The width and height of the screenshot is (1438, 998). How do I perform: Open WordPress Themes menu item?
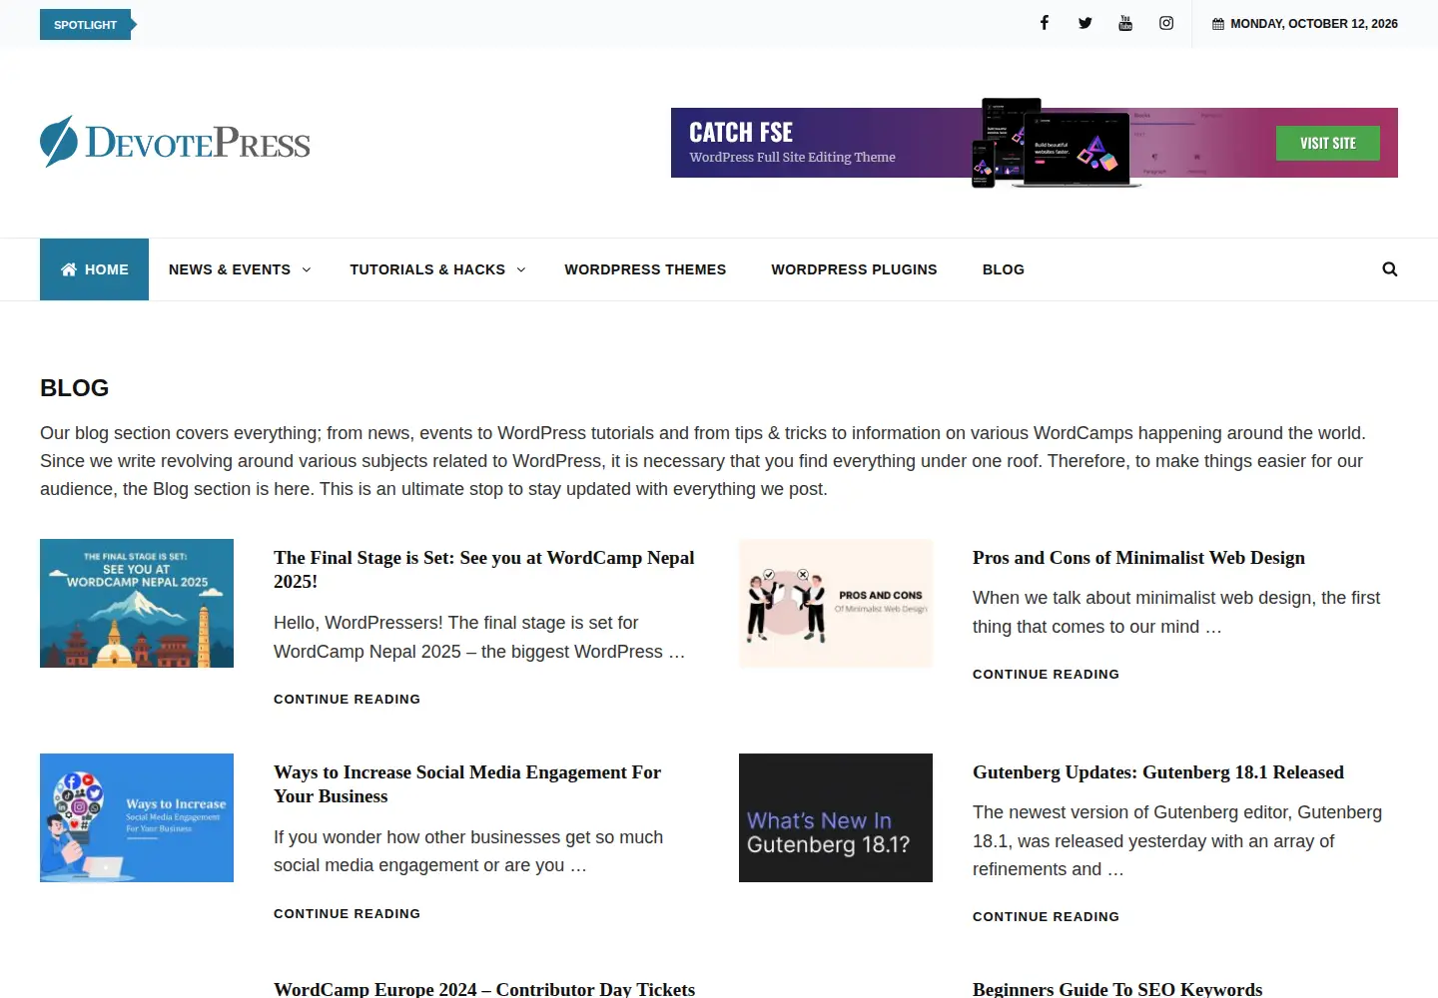coord(645,269)
